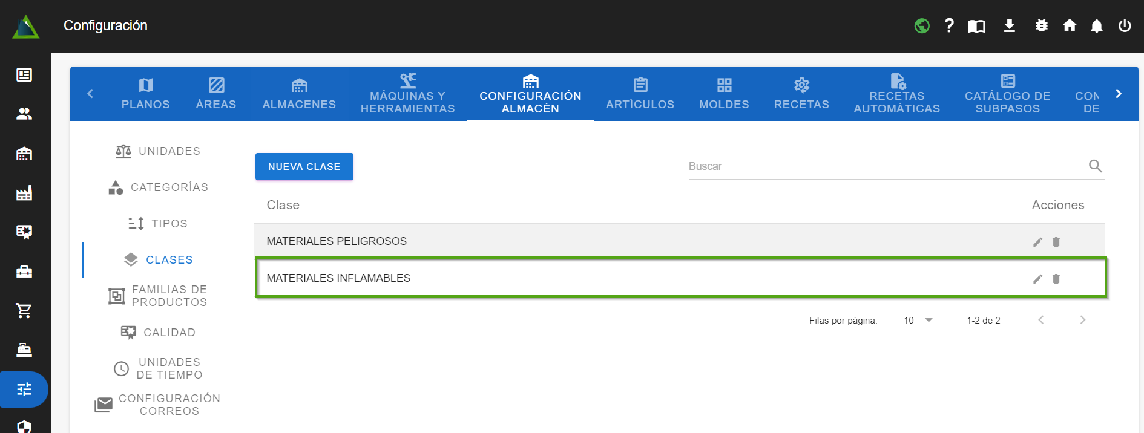Open the rows per page dropdown

coord(919,321)
